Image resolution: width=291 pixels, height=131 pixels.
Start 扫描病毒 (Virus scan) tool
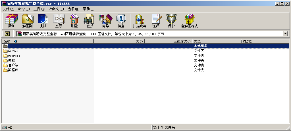tap(140, 21)
